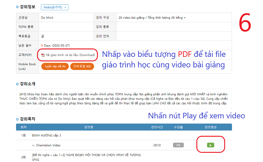Image resolution: width=263 pixels, height=162 pixels.
Task: Open the Tuyển tập đề thi mobile book
Action: tap(55, 66)
